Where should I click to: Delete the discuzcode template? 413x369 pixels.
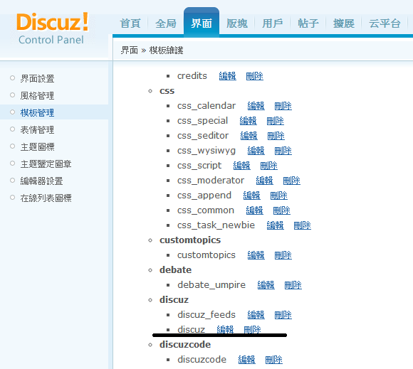(x=274, y=360)
